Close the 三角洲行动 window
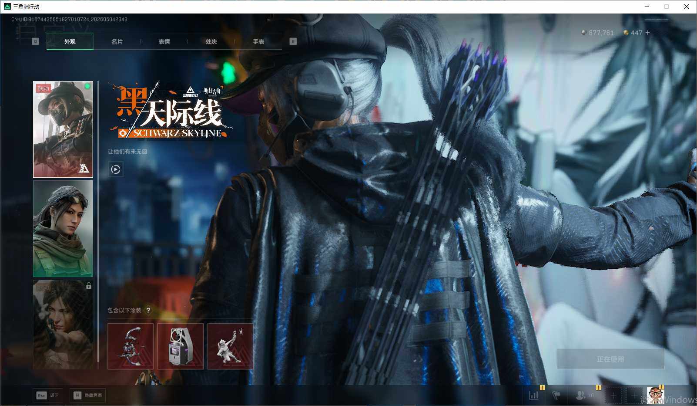This screenshot has height=406, width=697. coord(687,7)
